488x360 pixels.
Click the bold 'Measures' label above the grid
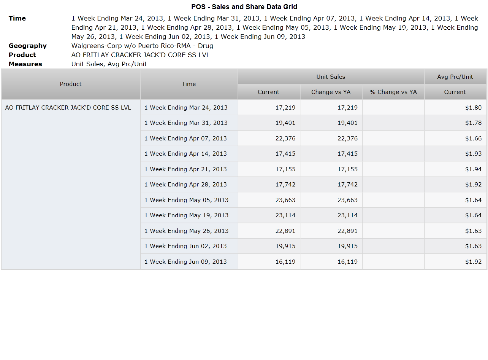(25, 64)
